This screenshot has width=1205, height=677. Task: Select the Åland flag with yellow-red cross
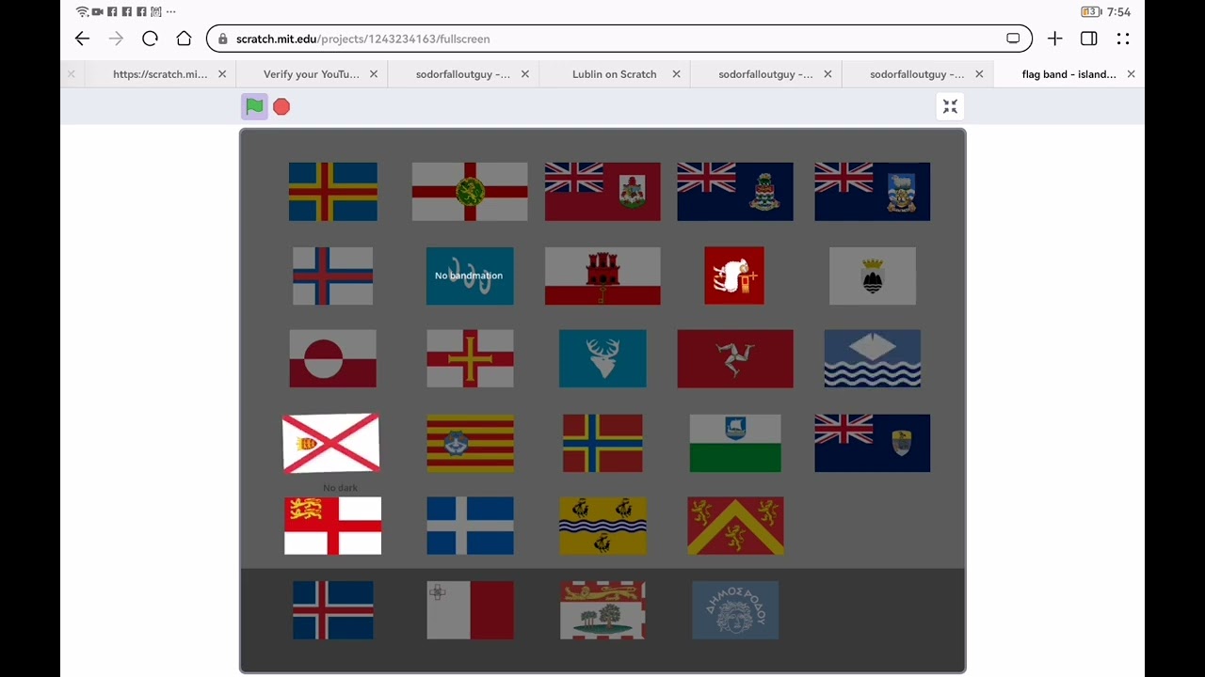pyautogui.click(x=333, y=192)
